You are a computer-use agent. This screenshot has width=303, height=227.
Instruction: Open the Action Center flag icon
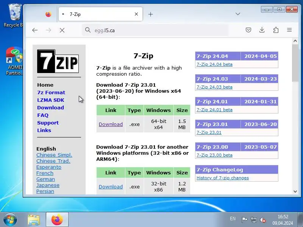tap(244, 219)
